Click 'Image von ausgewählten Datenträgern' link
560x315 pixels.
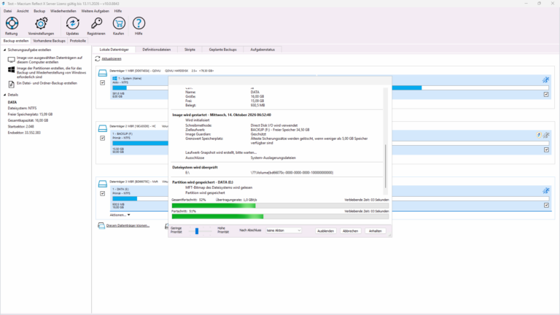50,60
